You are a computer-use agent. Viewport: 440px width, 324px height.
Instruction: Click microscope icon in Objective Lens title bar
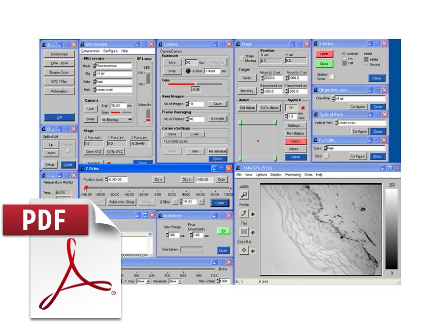click(316, 90)
